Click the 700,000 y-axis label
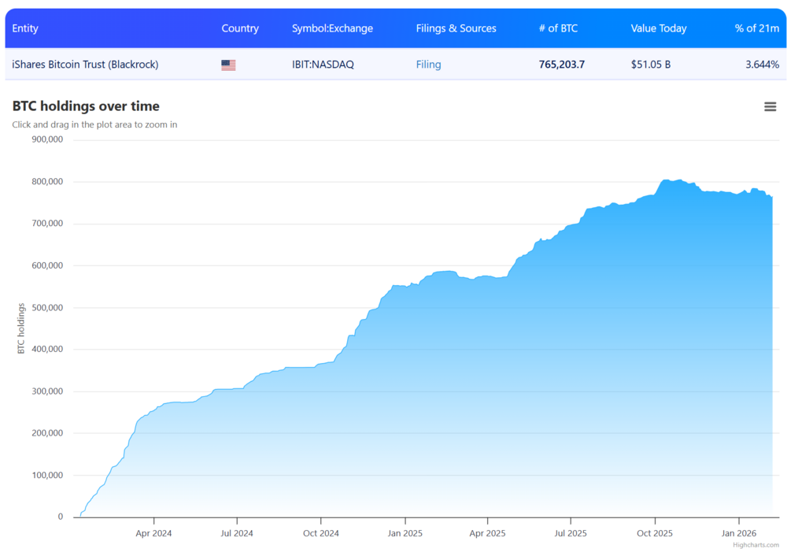This screenshot has height=556, width=787. pos(47,224)
